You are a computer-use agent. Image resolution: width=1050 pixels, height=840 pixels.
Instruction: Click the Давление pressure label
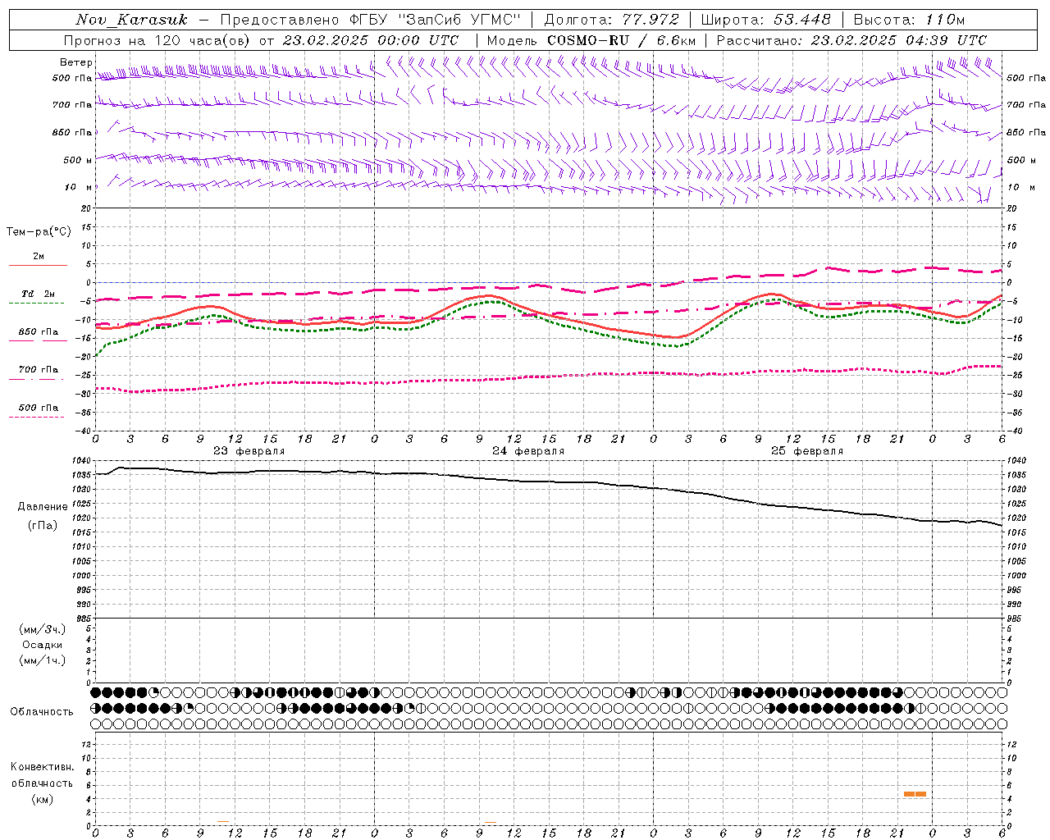(x=43, y=507)
